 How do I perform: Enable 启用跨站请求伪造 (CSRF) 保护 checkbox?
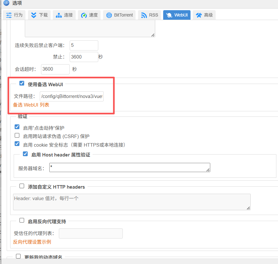click(17, 135)
